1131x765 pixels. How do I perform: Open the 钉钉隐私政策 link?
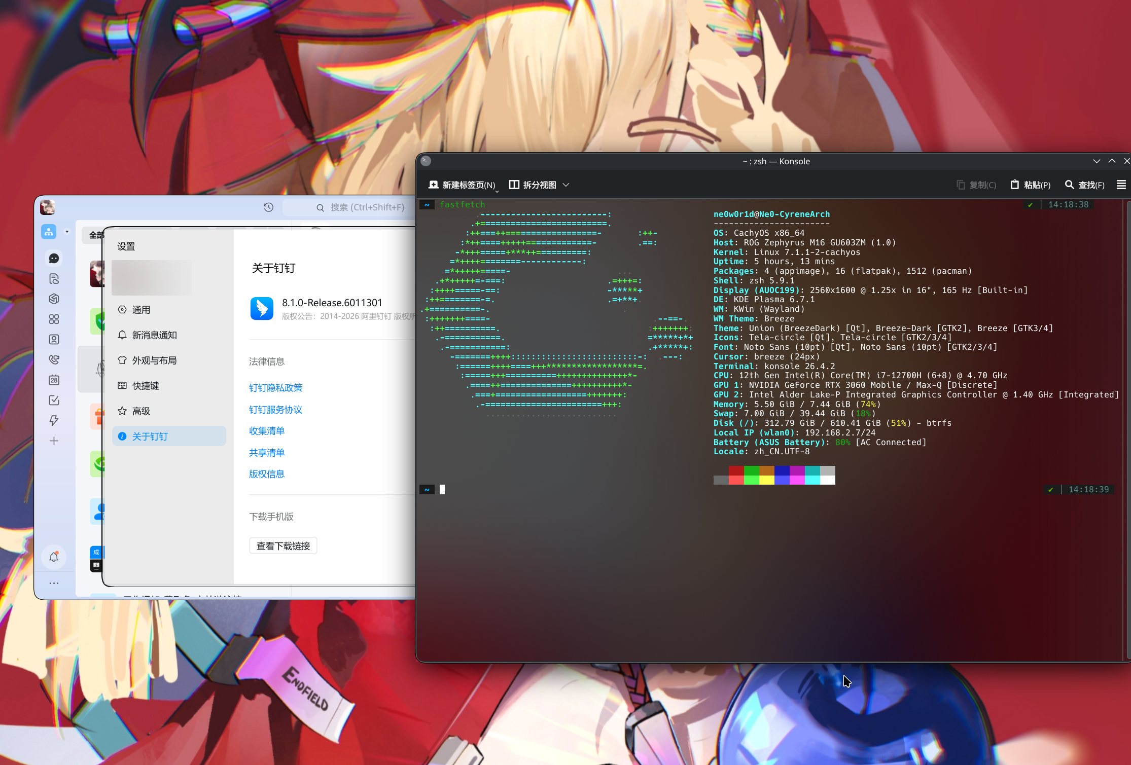275,388
